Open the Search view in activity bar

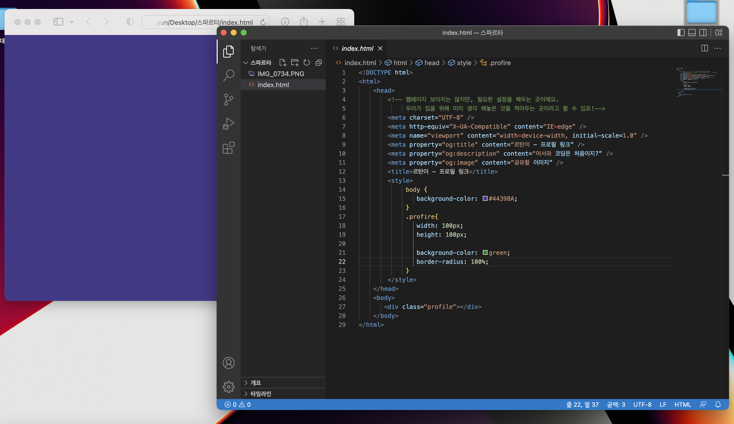click(229, 75)
